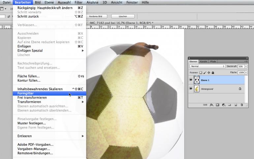The image size is (254, 159).
Task: Add a layer mask via the mask icon
Action: (217, 105)
